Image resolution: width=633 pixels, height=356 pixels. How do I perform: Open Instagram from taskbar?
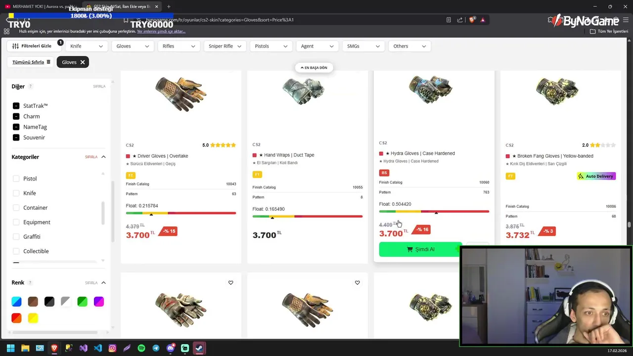[112, 348]
